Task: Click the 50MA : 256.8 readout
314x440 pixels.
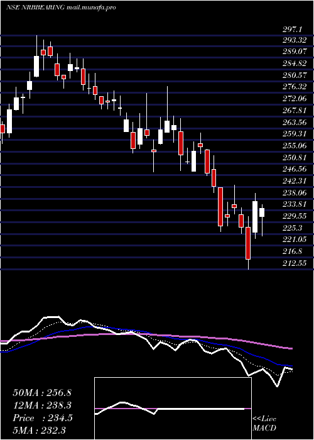Action: [42, 393]
